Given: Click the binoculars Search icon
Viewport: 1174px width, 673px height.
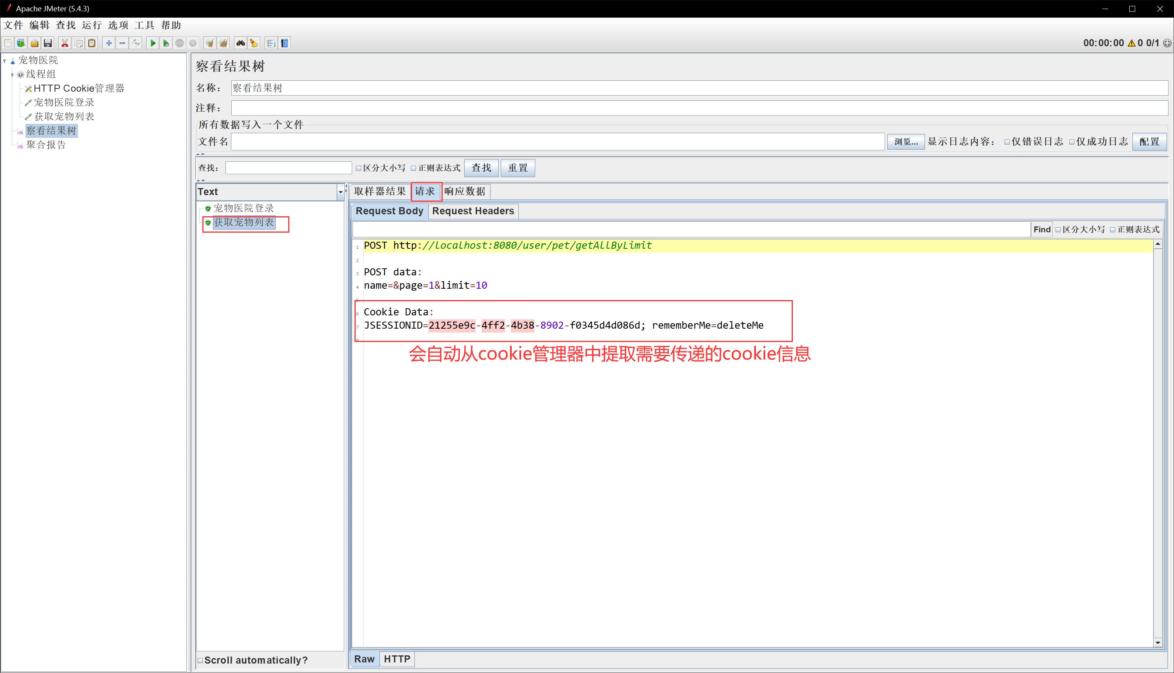Looking at the screenshot, I should [240, 43].
